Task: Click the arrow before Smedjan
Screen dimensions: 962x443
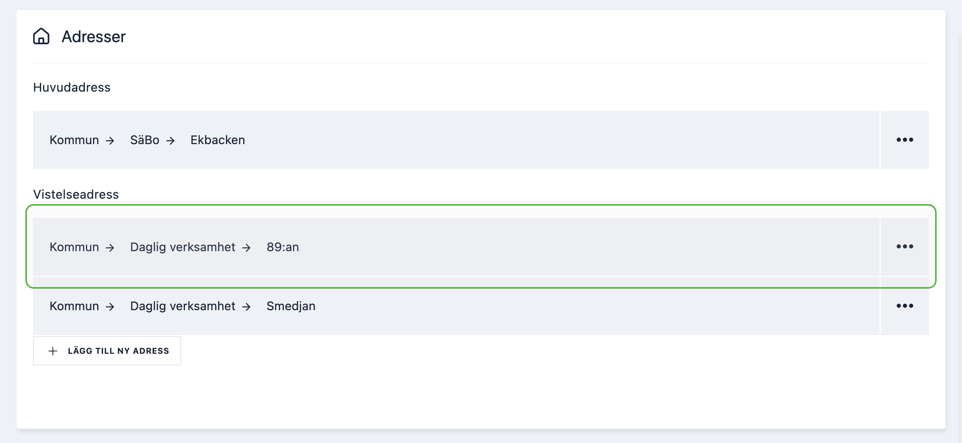Action: pyautogui.click(x=246, y=306)
